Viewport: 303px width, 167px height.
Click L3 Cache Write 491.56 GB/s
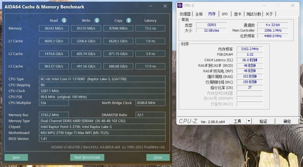tap(86, 66)
